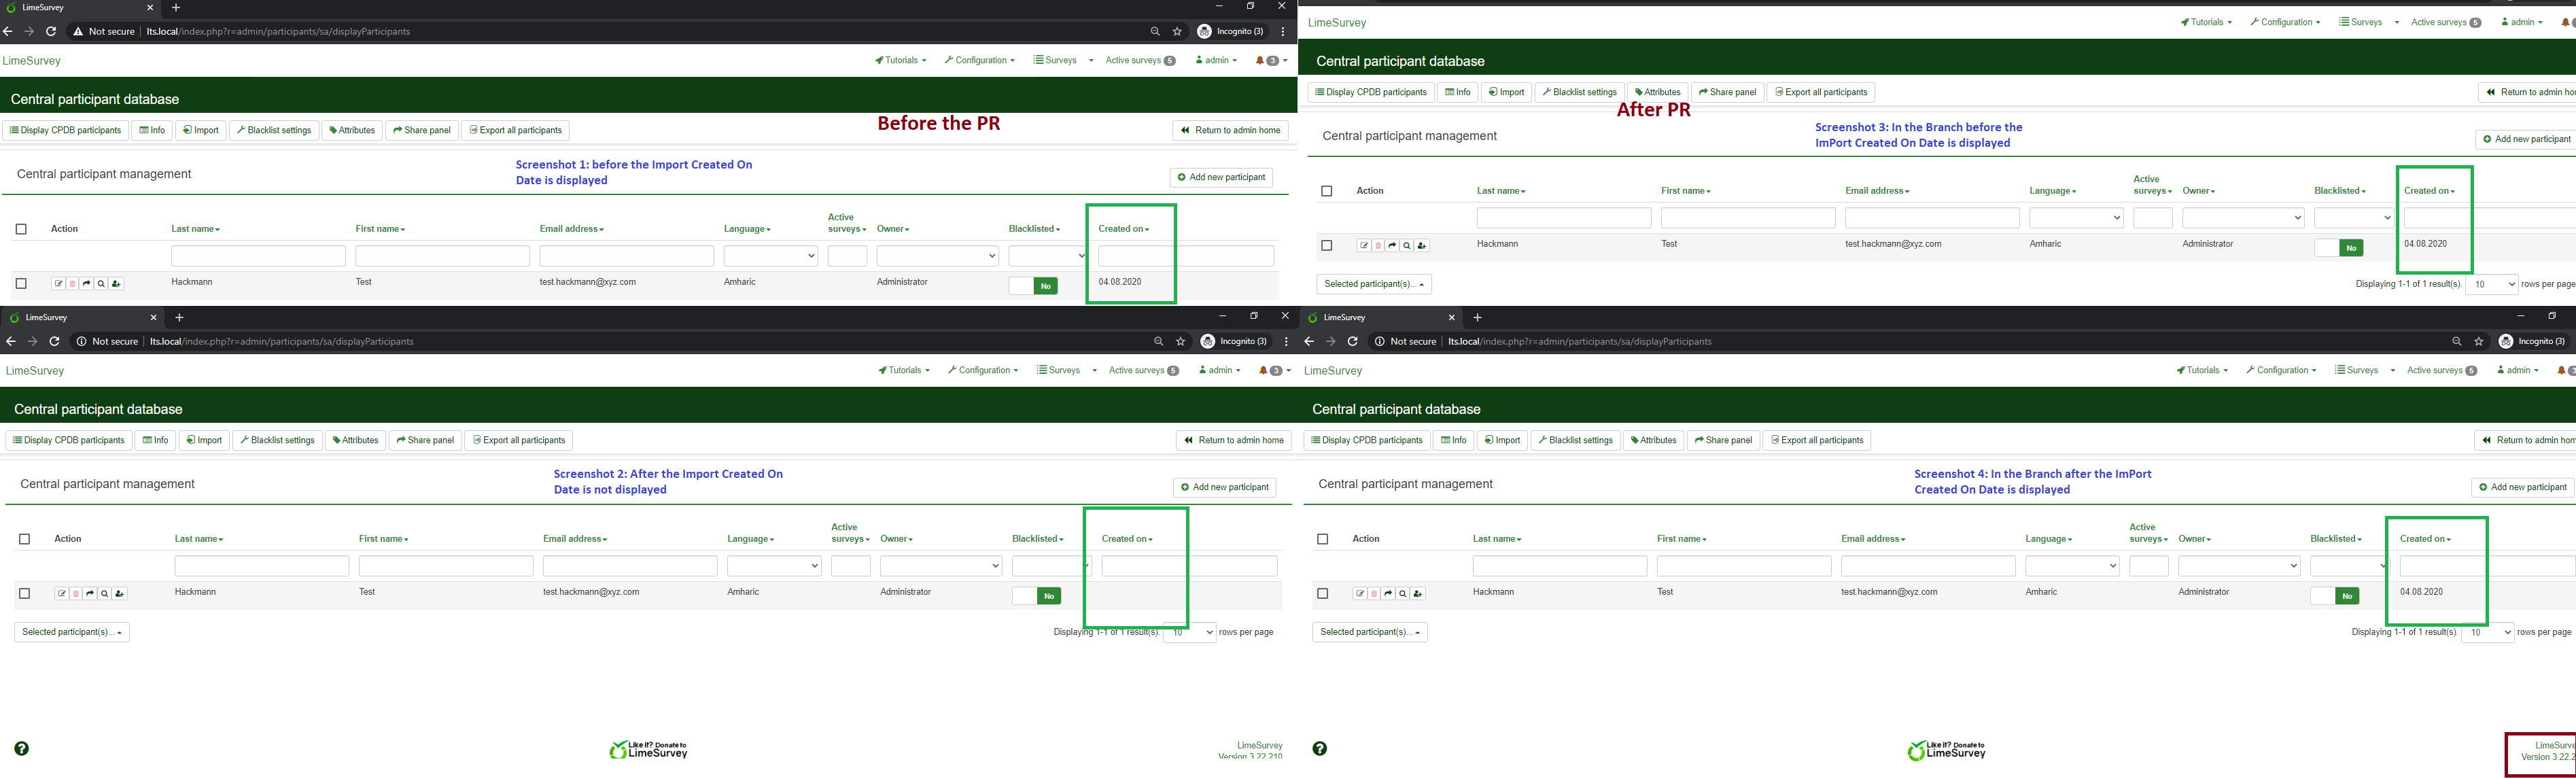Image resolution: width=2576 pixels, height=779 pixels.
Task: Click 'Blacklist settings' button in bottom-left toolbar
Action: pyautogui.click(x=277, y=440)
